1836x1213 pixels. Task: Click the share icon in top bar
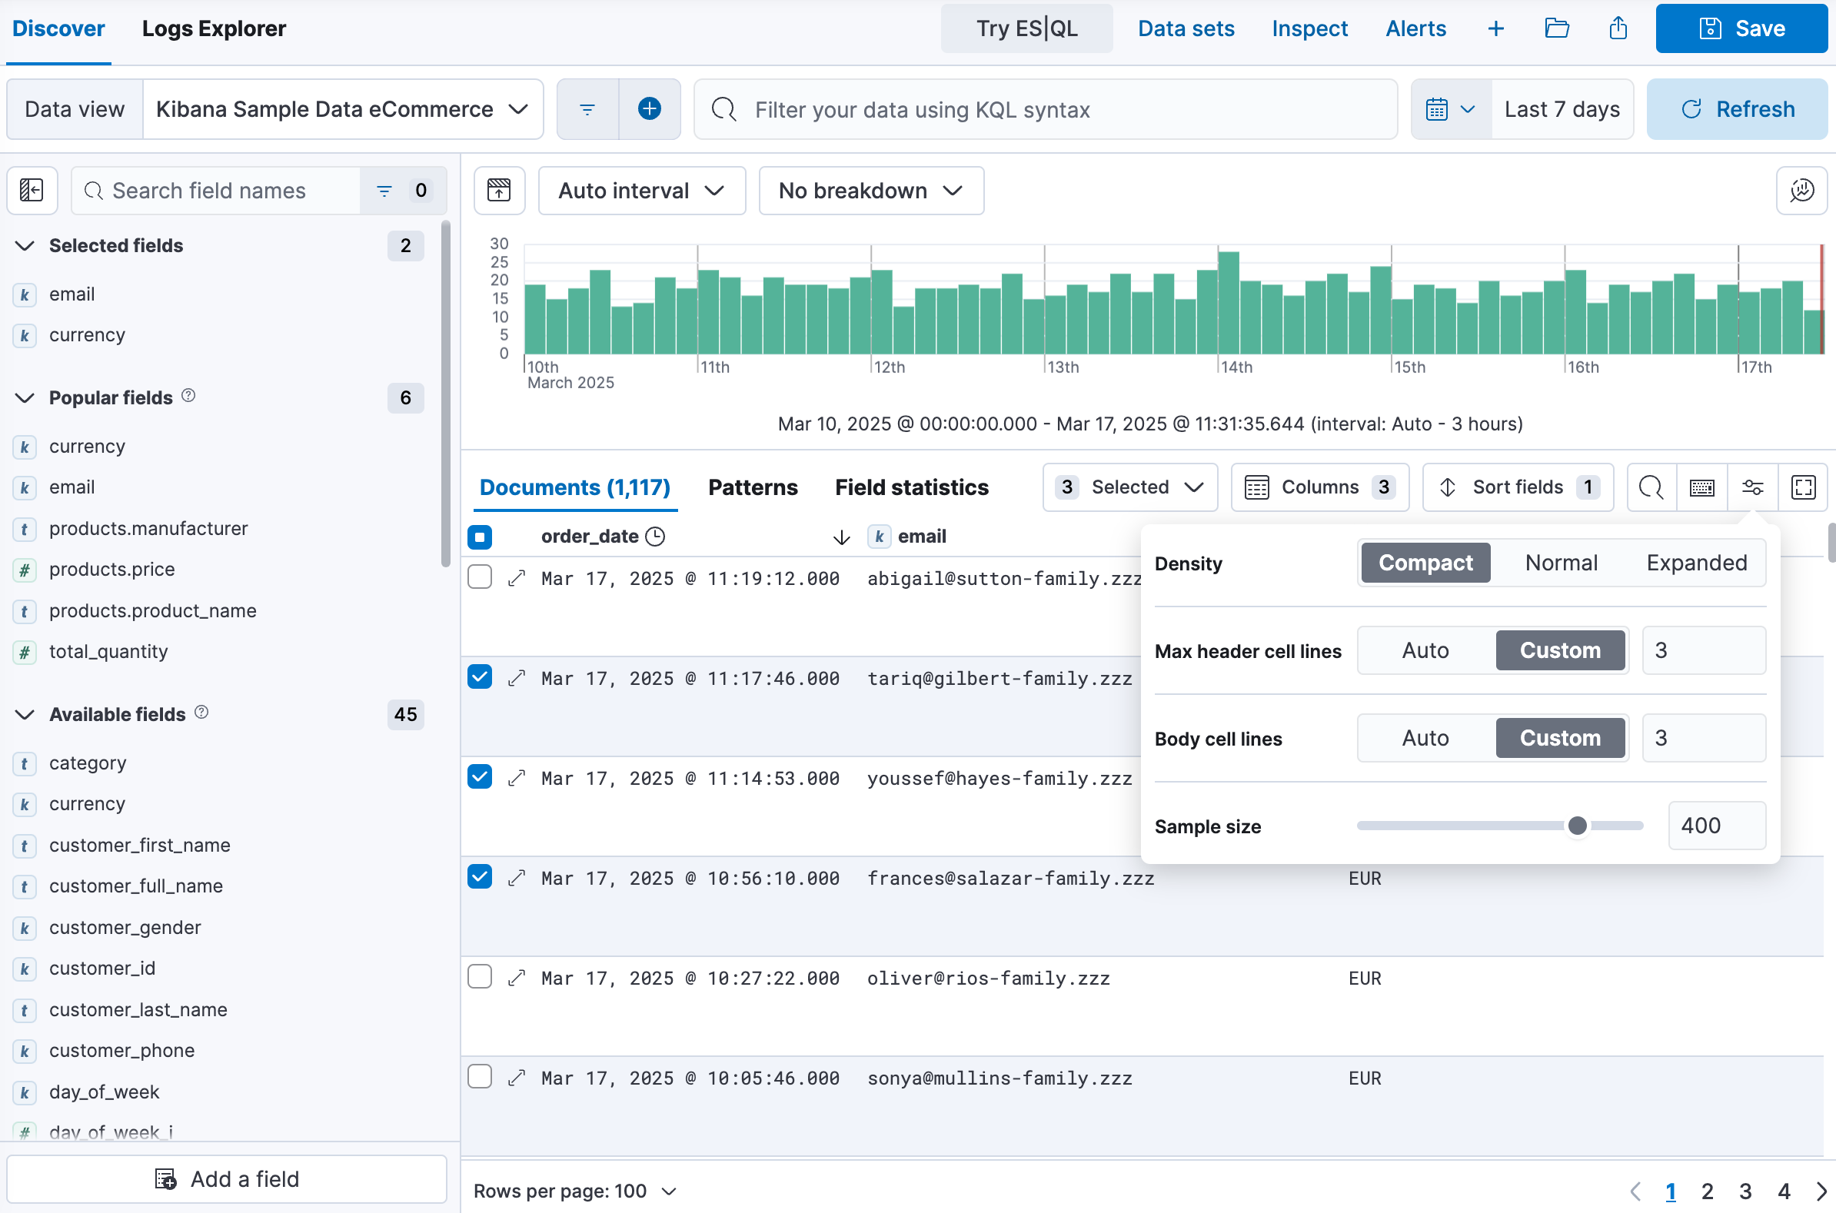pos(1618,28)
